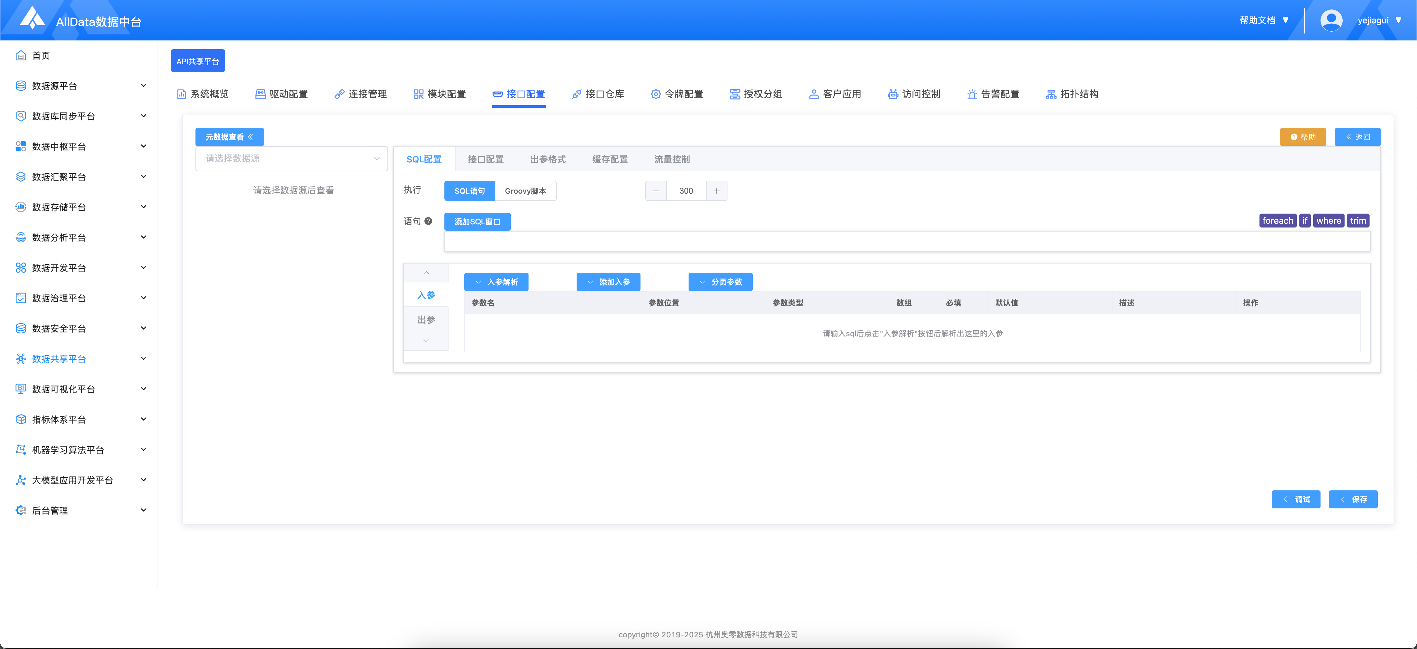The width and height of the screenshot is (1417, 649).
Task: Open the 请选择数据源 dropdown
Action: [x=292, y=158]
